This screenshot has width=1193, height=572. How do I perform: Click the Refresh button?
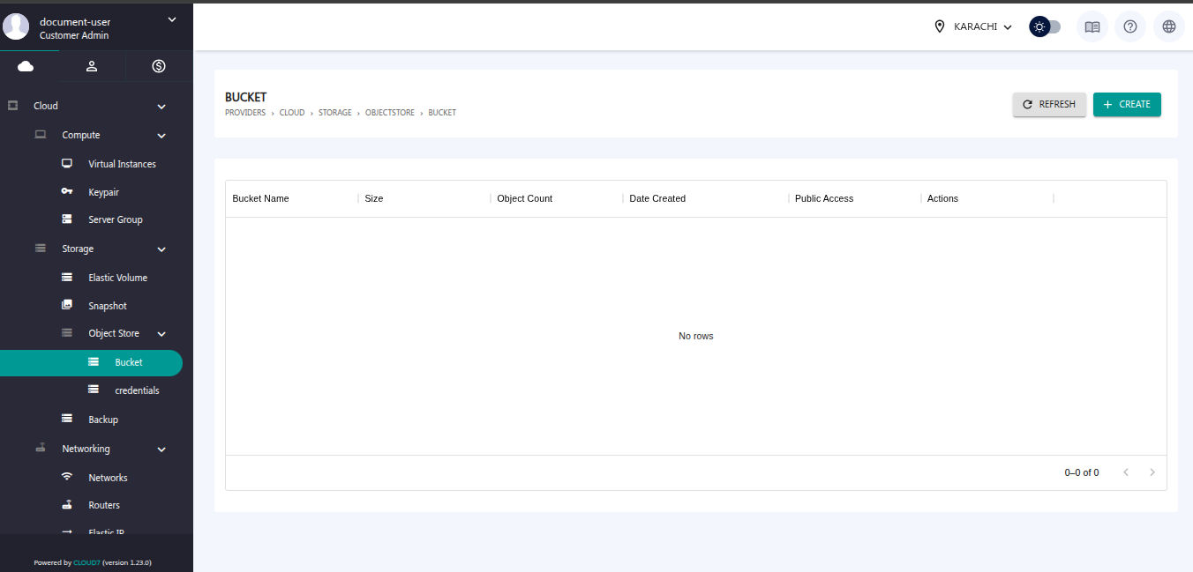coord(1048,104)
